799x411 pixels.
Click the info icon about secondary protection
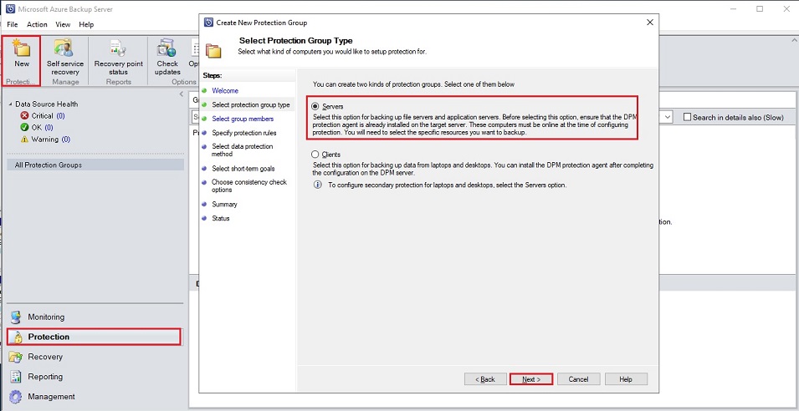point(317,185)
